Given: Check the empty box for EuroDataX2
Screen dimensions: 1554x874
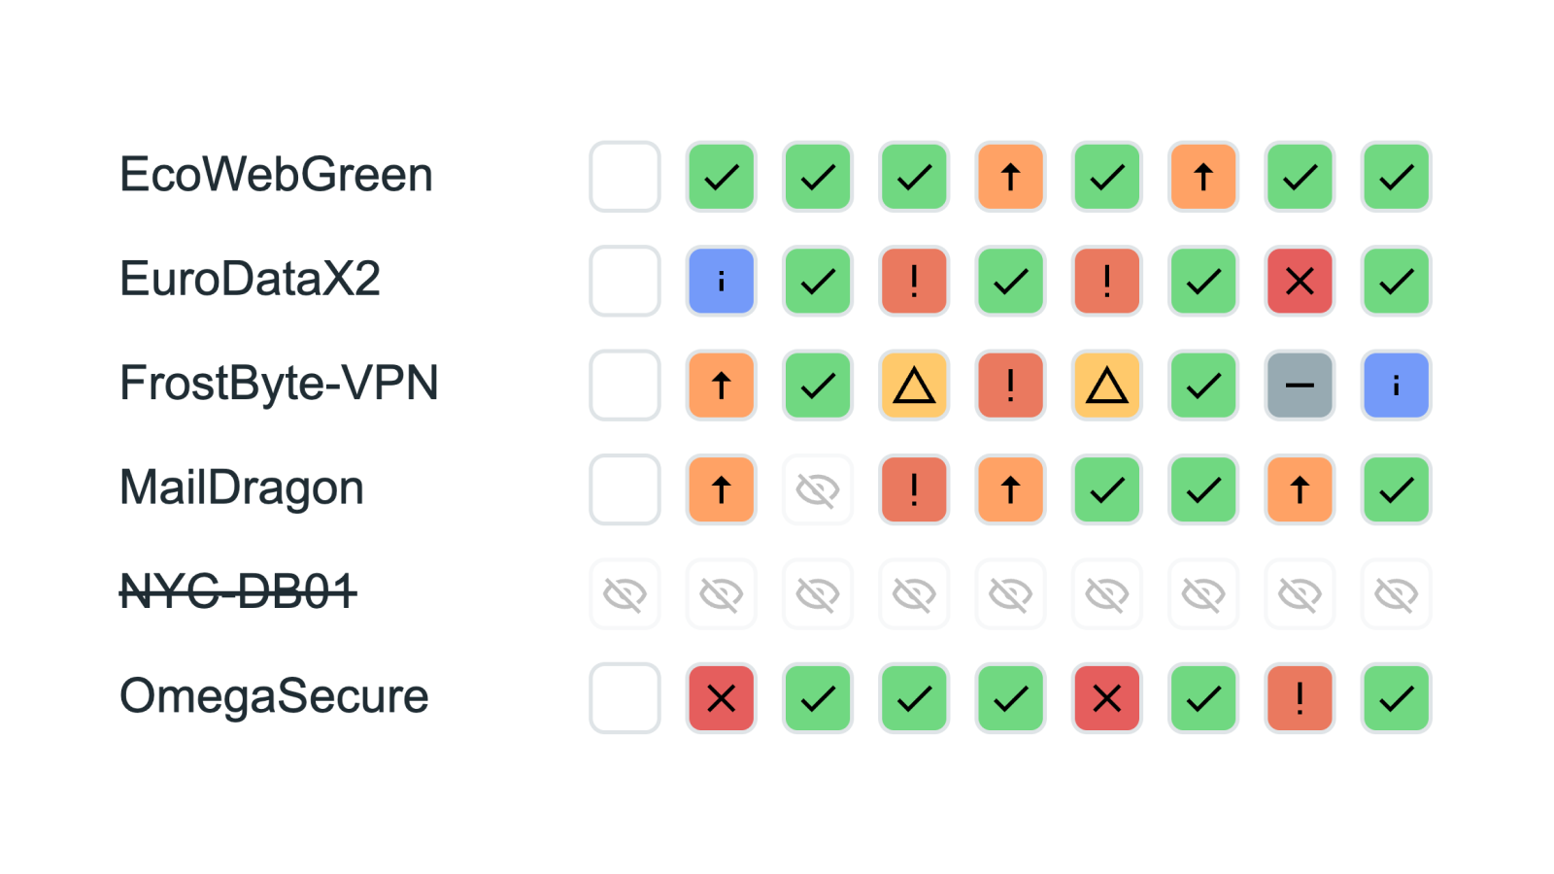Looking at the screenshot, I should pyautogui.click(x=625, y=282).
